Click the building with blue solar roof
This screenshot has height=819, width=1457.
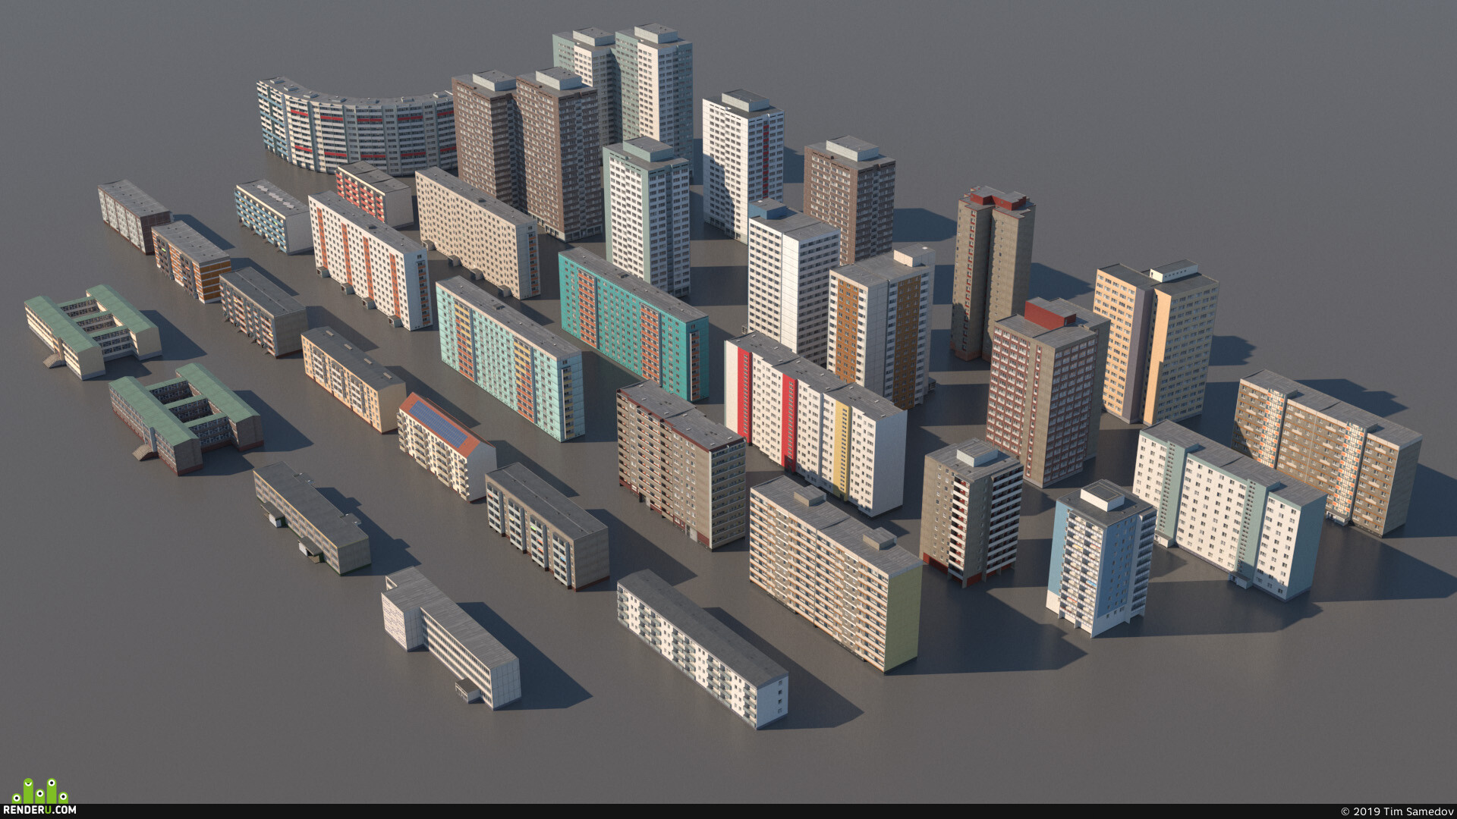click(446, 446)
